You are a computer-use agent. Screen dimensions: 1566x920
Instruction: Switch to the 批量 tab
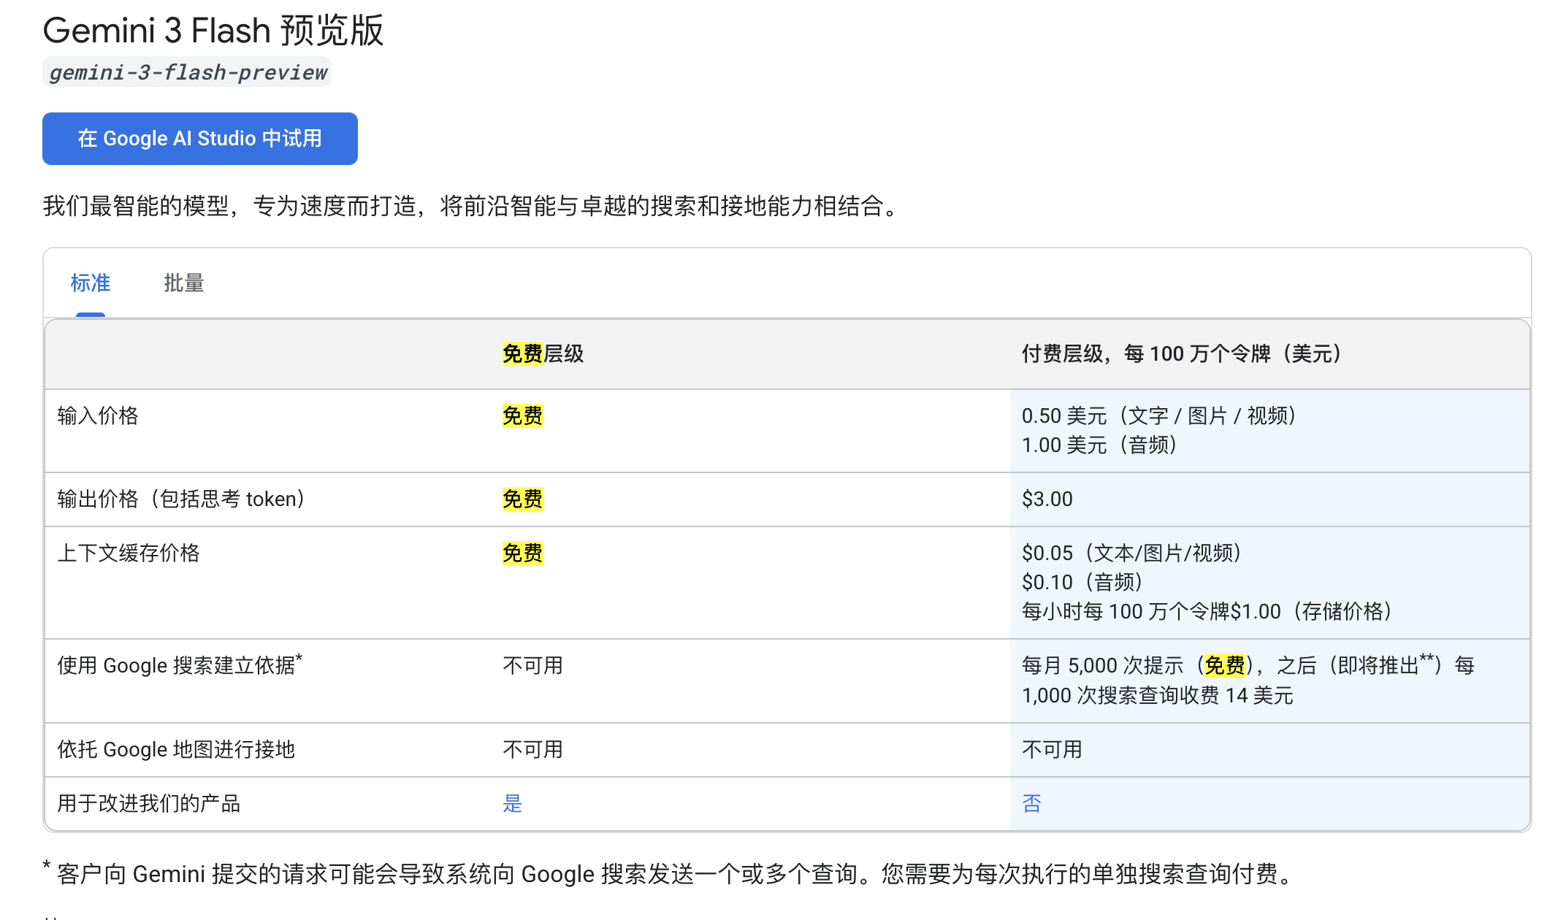coord(184,283)
